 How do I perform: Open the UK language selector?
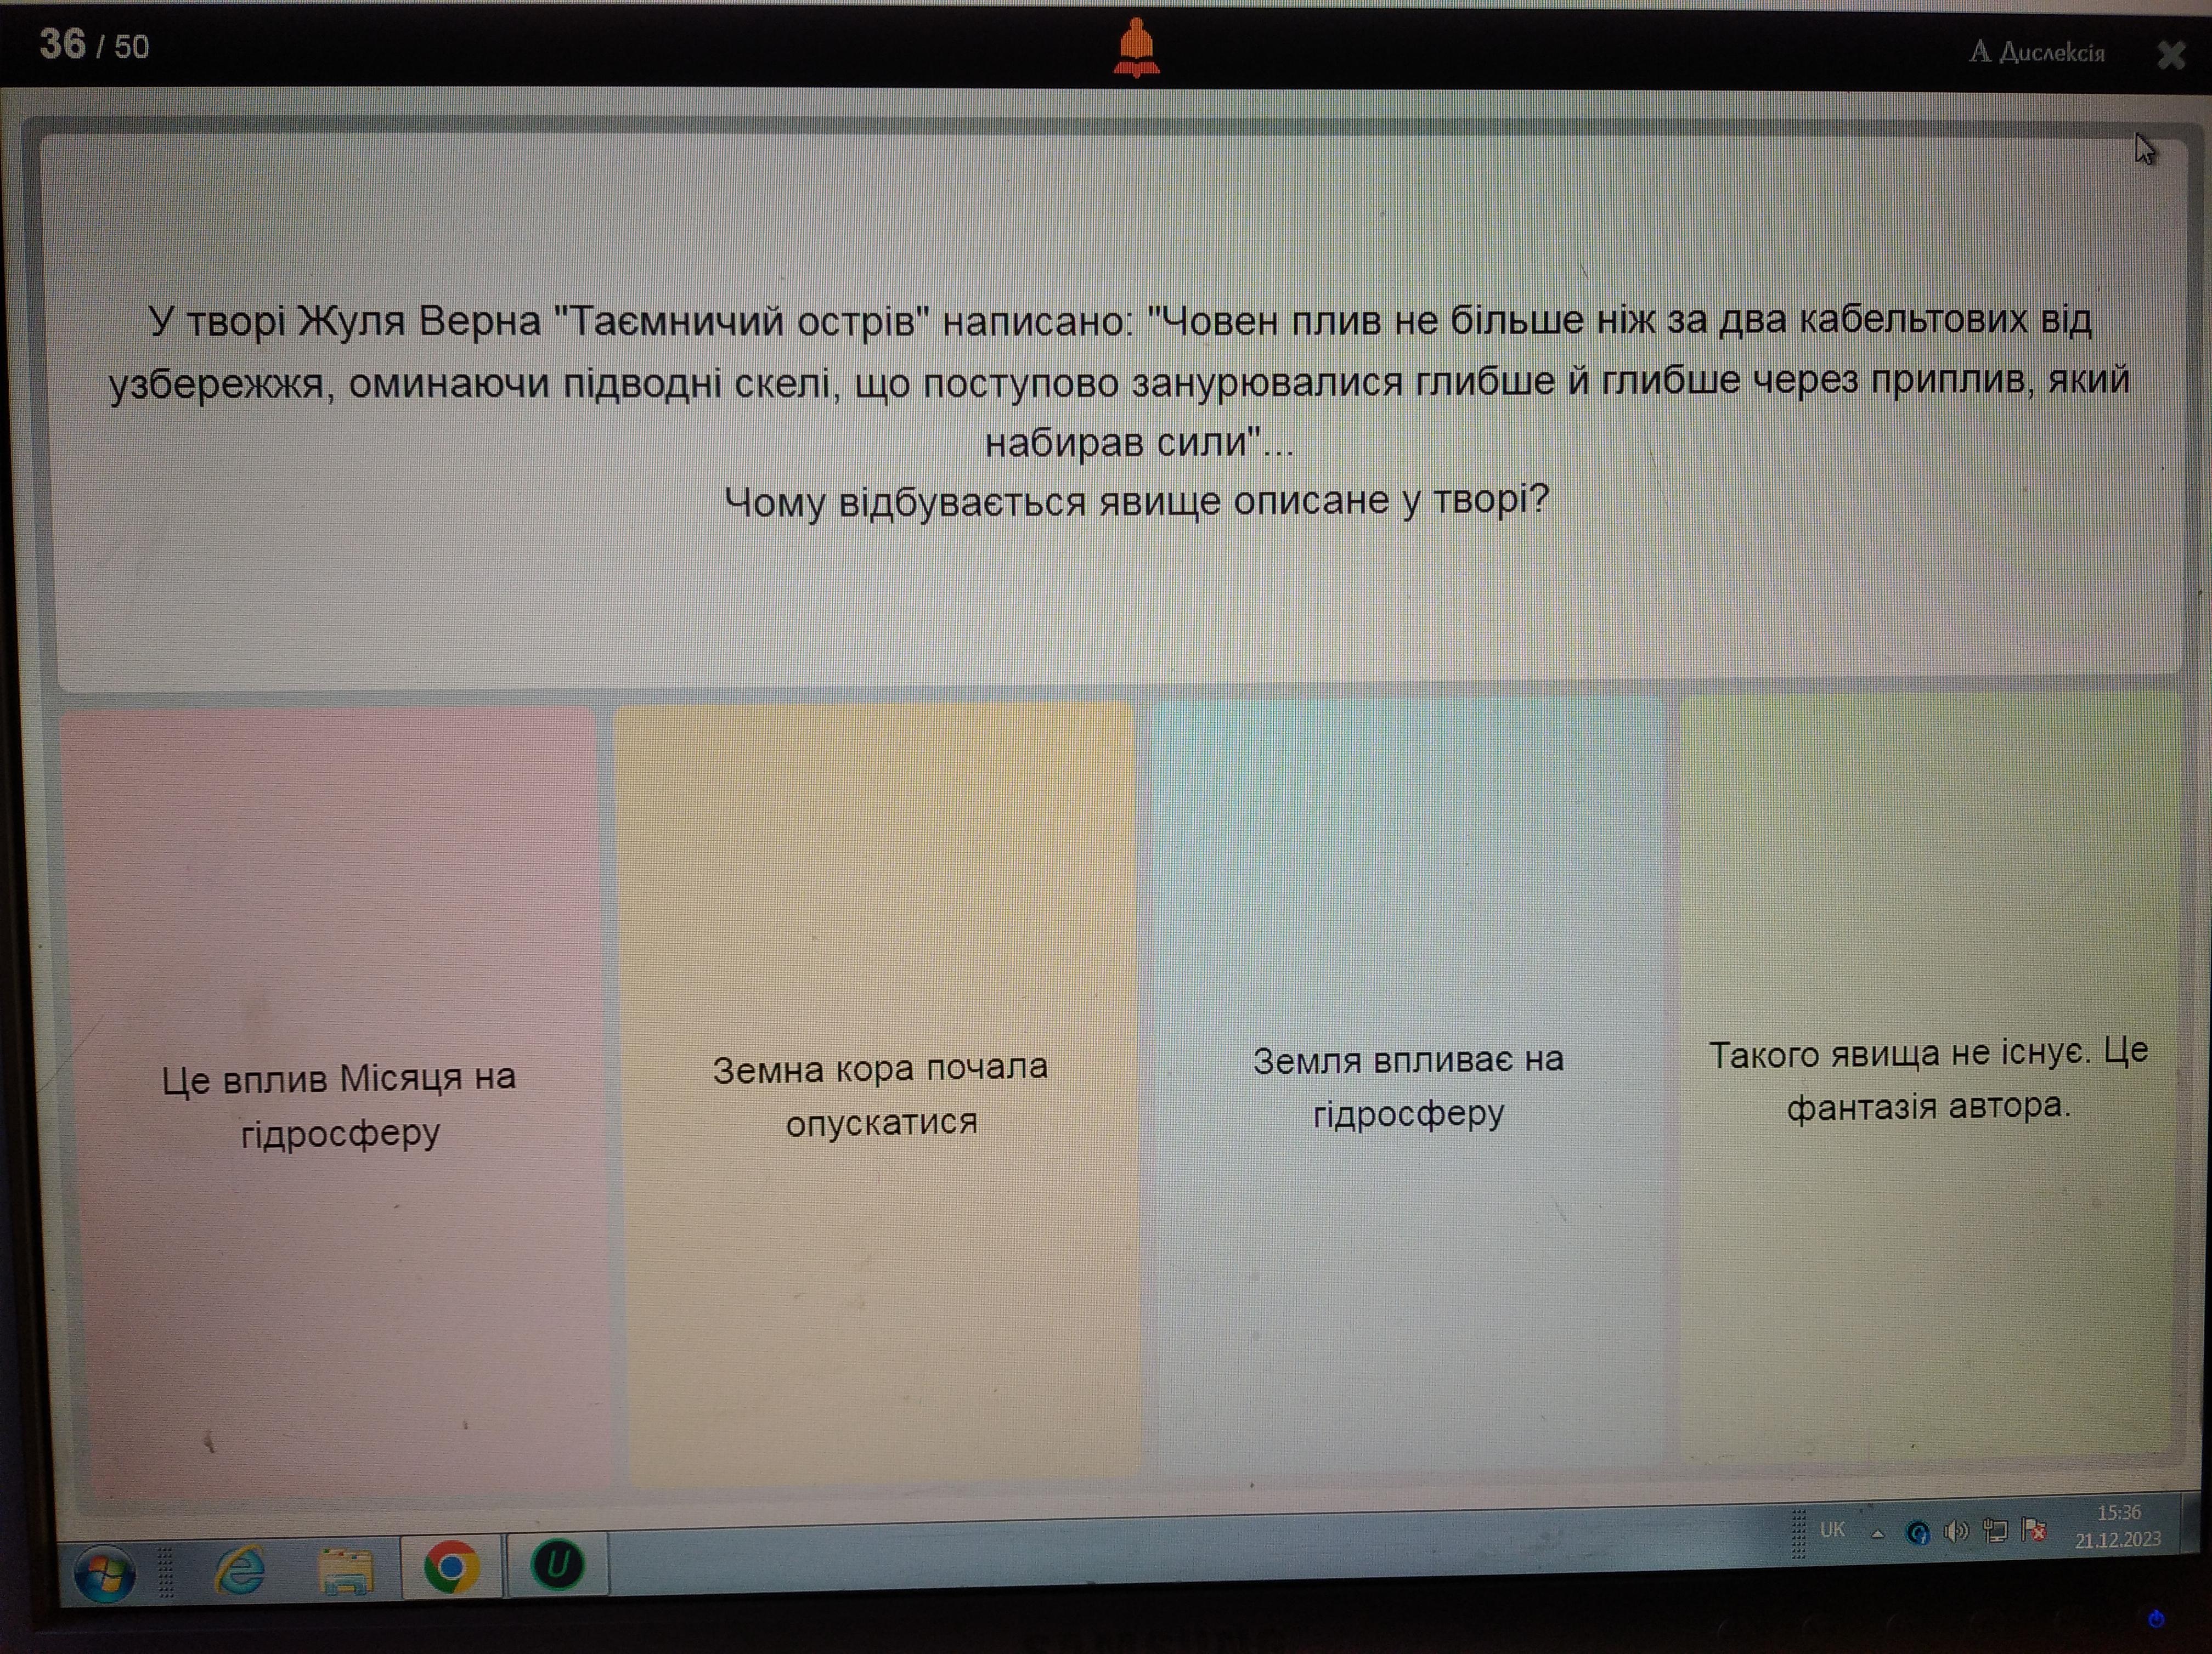1832,1530
